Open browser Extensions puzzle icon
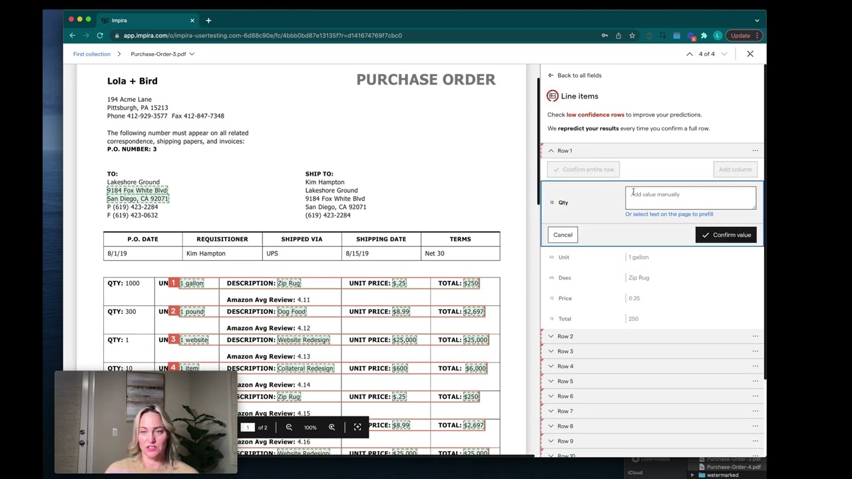Image resolution: width=852 pixels, height=479 pixels. [x=704, y=35]
